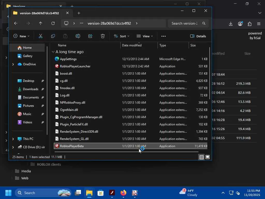This screenshot has height=199, width=265.
Task: Open the browser extensions puzzle icon
Action: click(250, 24)
